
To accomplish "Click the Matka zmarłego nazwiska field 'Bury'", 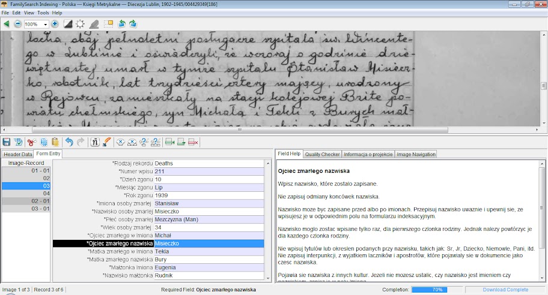I will click(208, 260).
